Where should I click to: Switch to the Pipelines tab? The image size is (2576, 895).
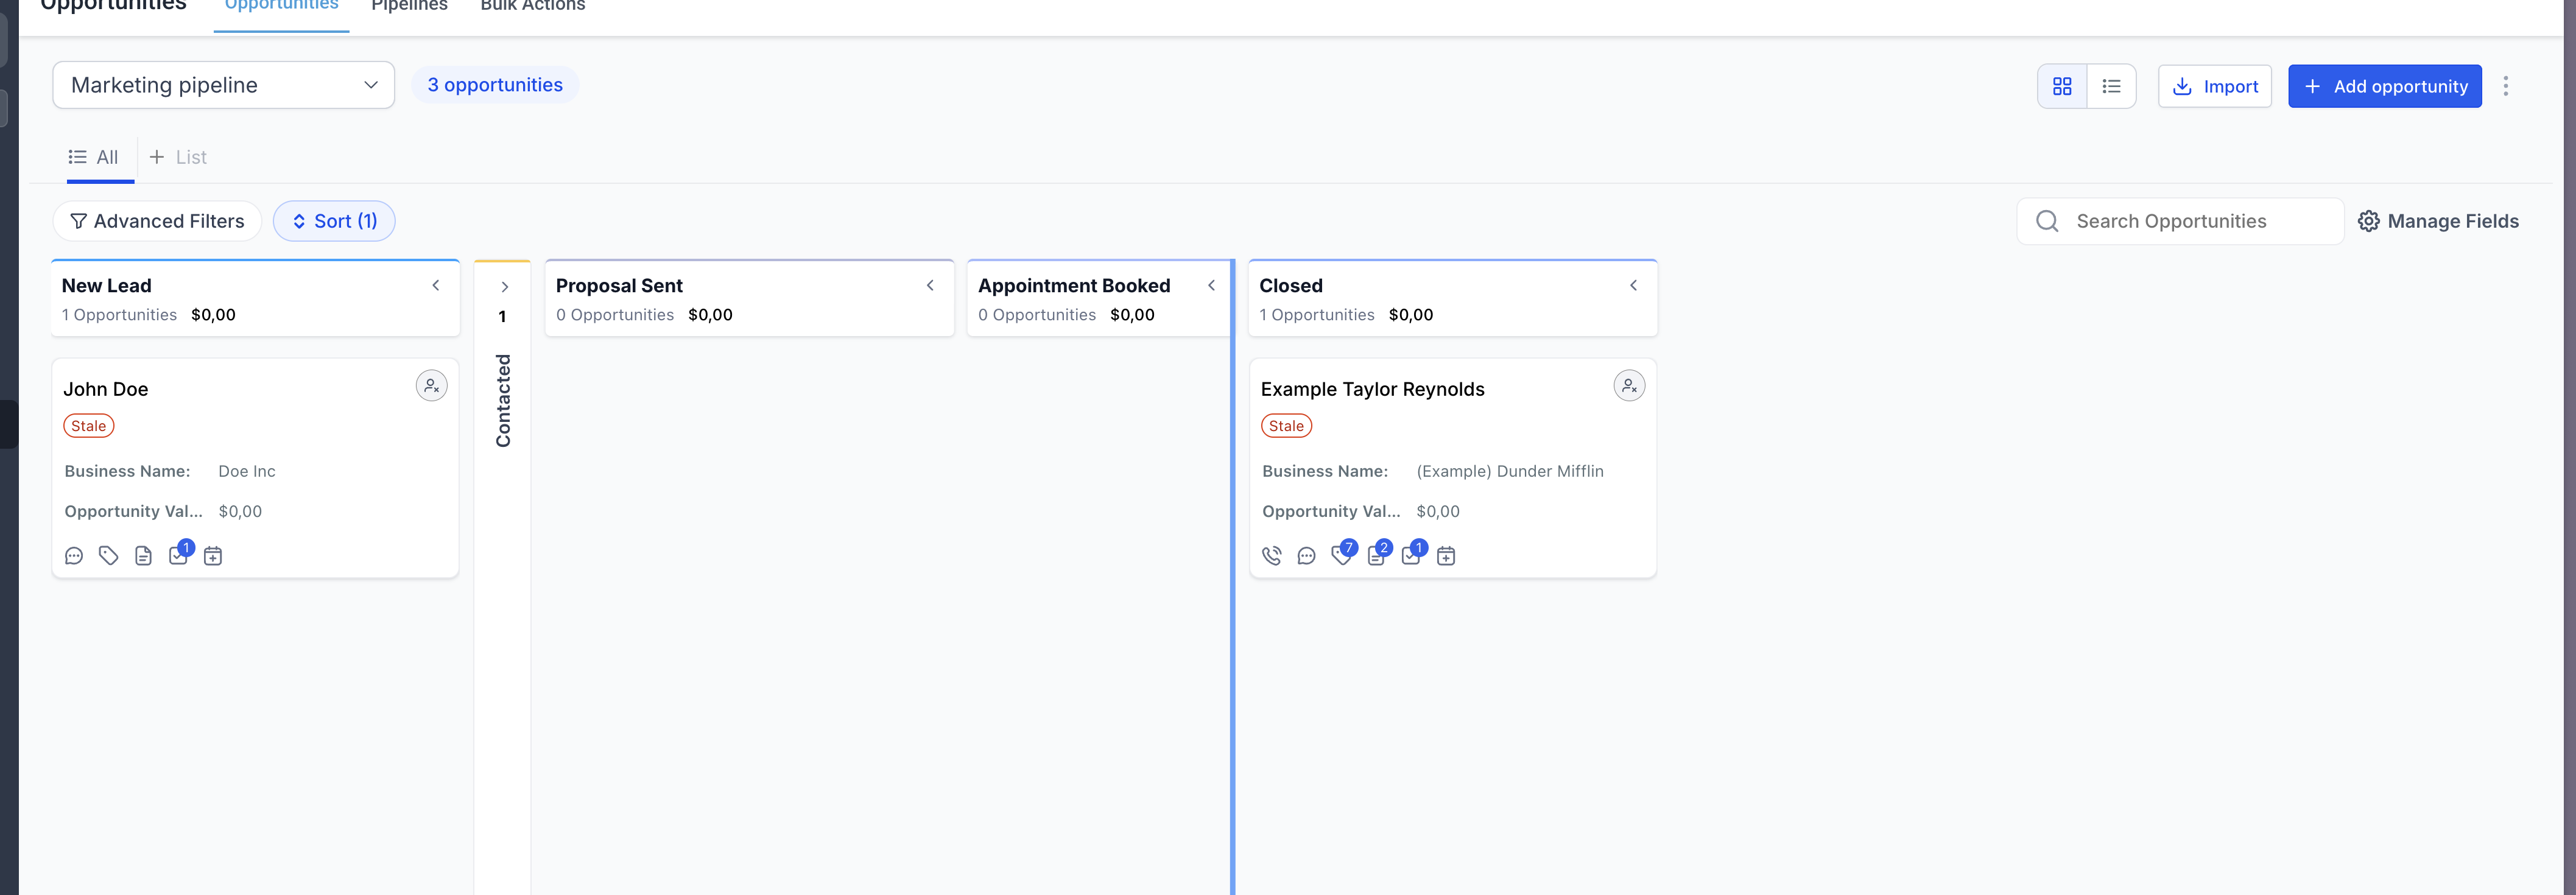[x=409, y=7]
